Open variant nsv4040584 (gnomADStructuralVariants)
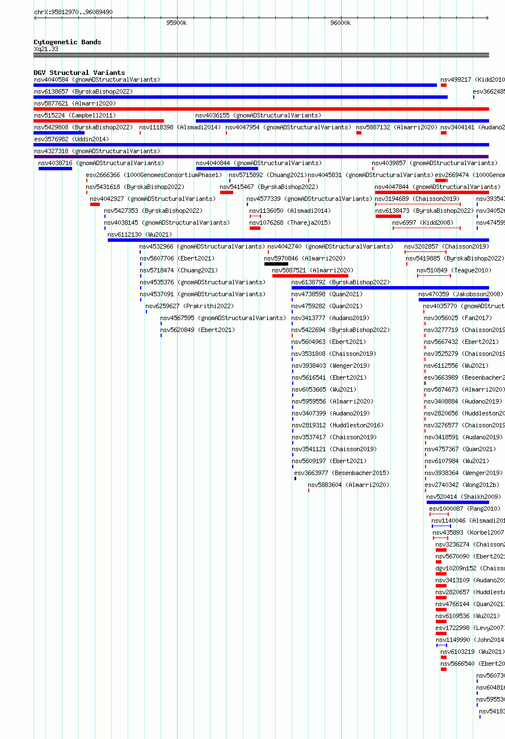Viewport: 505px width, 739px height. click(97, 79)
